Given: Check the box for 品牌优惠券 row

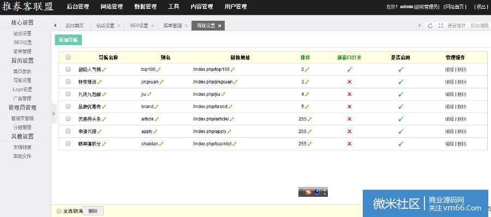Looking at the screenshot, I should [68, 106].
